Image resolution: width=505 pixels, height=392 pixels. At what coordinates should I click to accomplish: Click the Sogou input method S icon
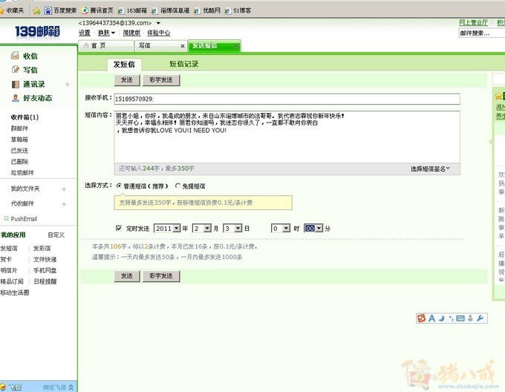pyautogui.click(x=422, y=318)
